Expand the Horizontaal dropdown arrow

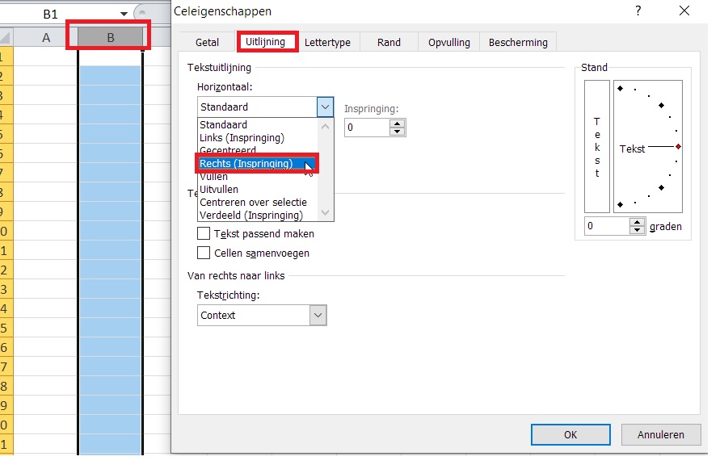(x=325, y=107)
